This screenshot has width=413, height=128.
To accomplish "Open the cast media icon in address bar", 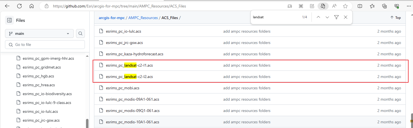I will [x=290, y=6].
